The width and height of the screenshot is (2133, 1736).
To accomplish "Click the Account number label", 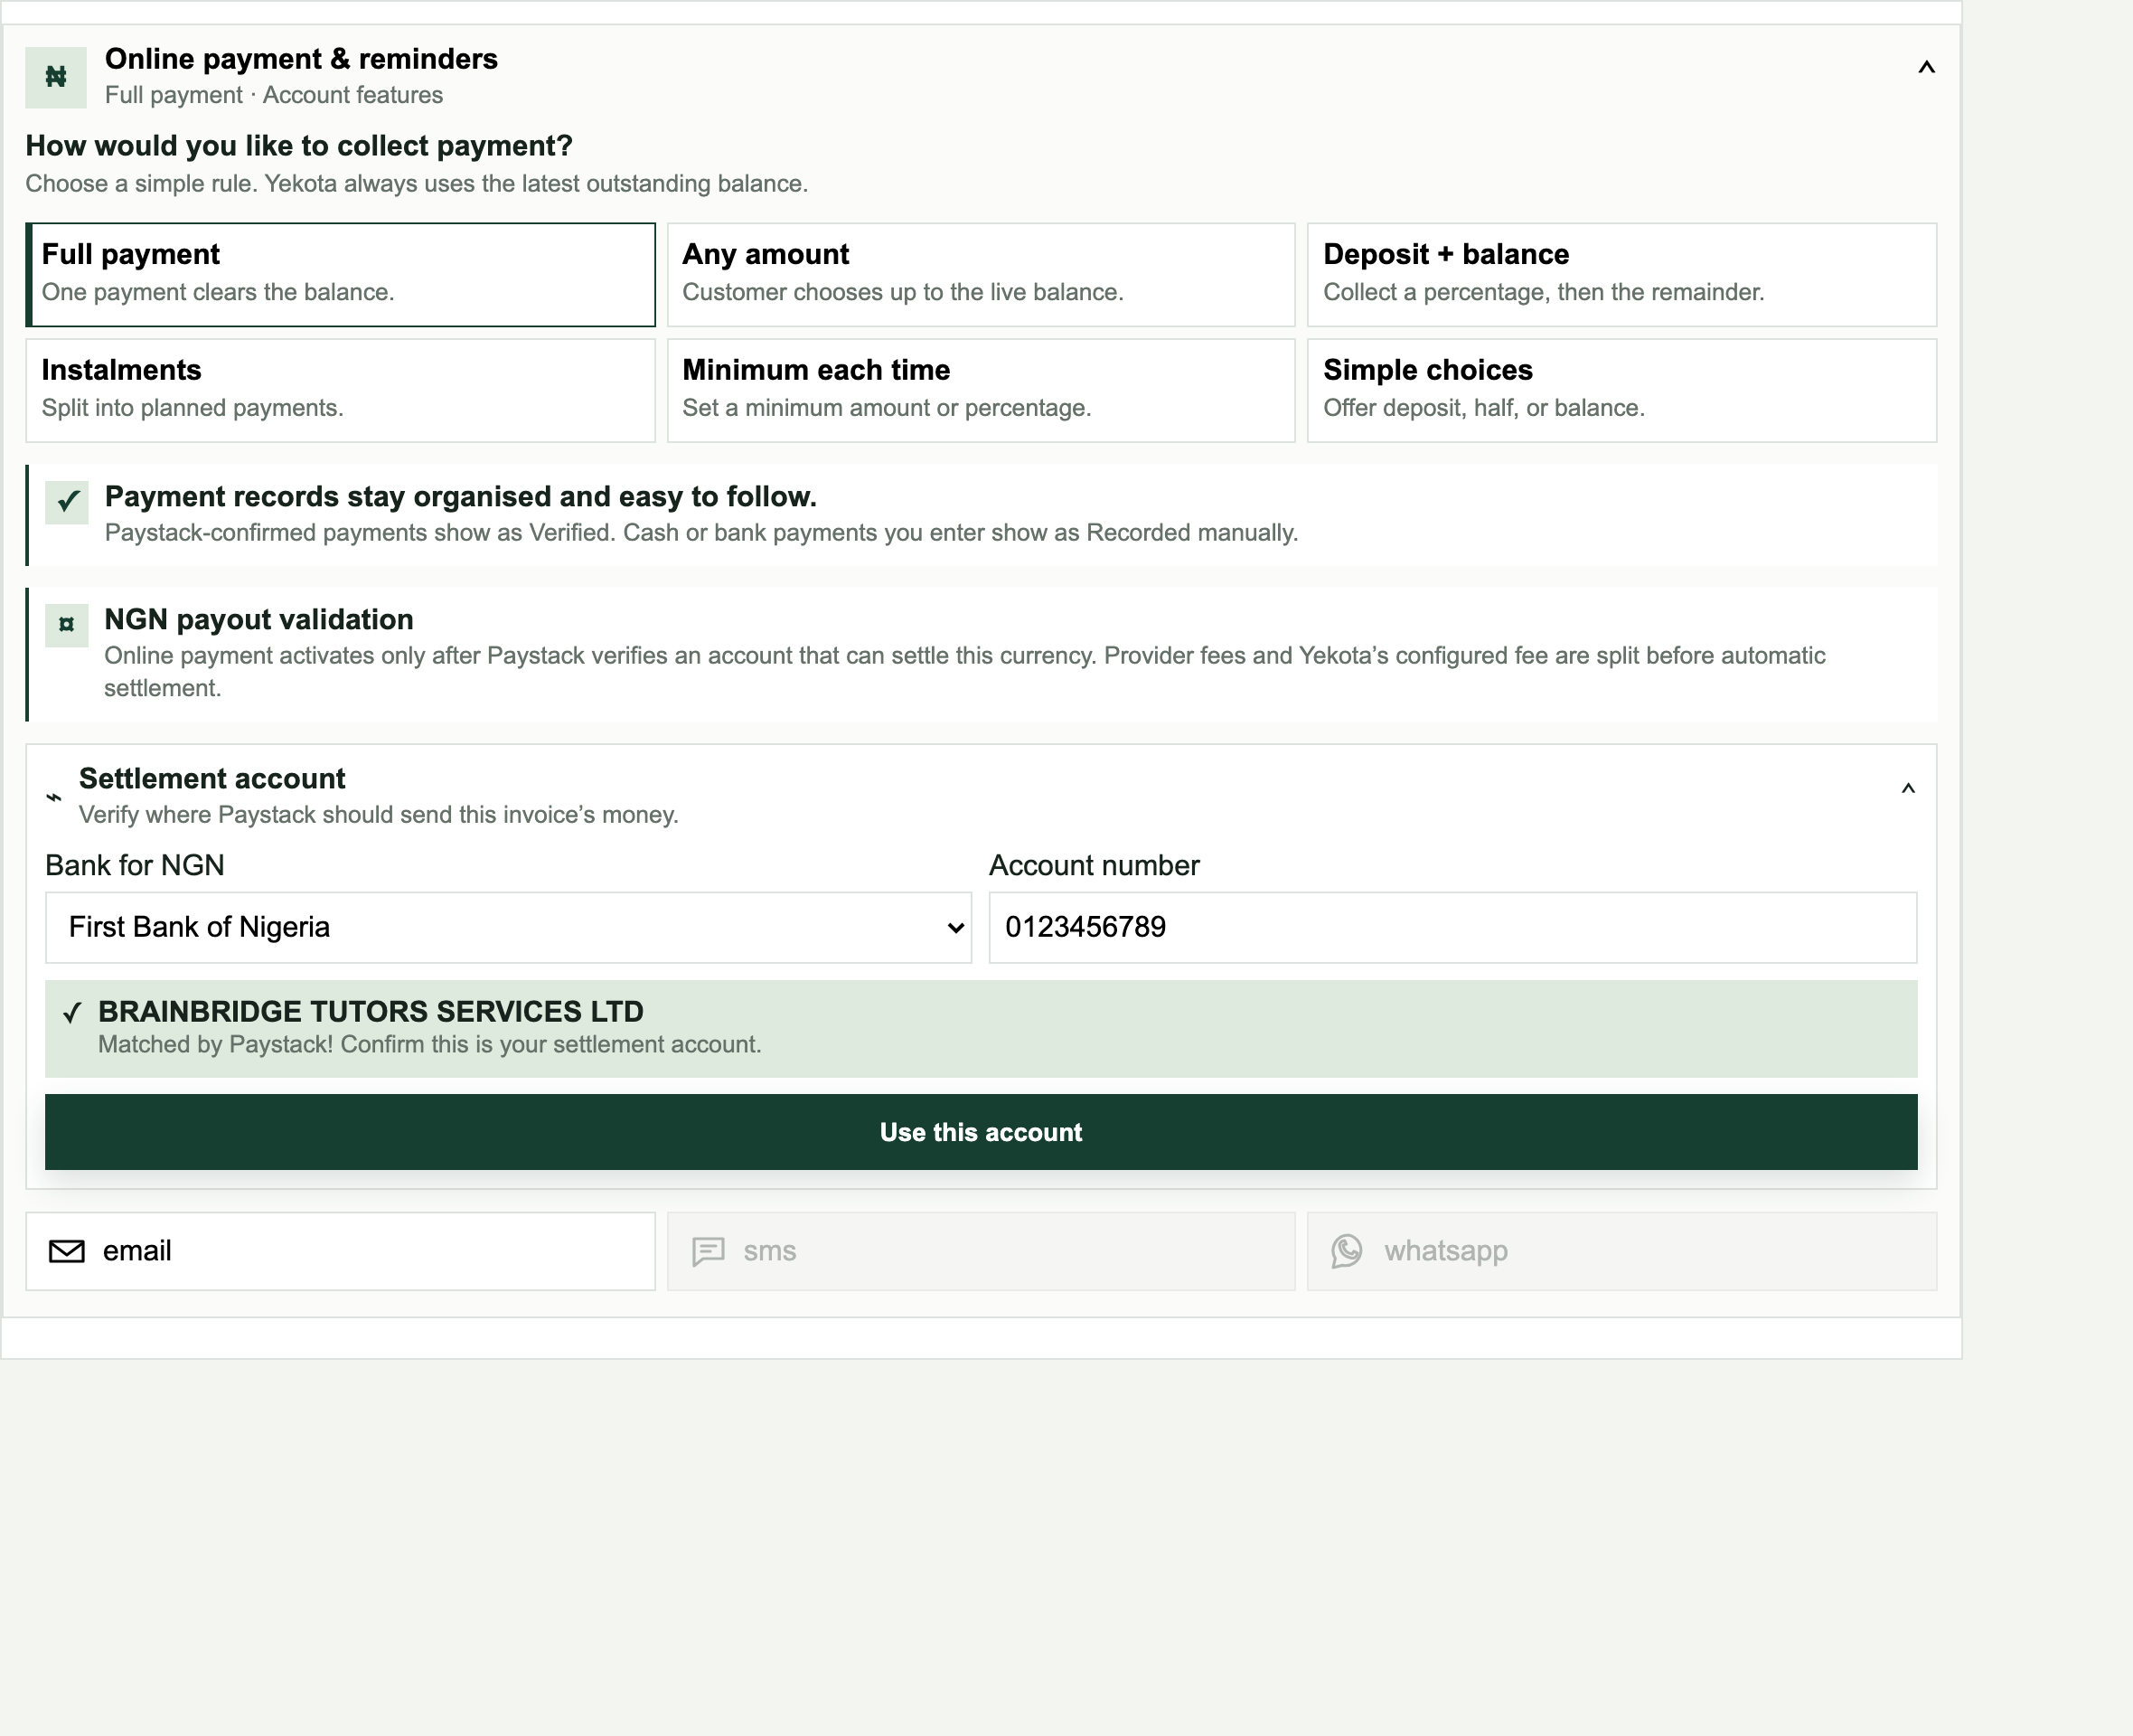I will click(1095, 865).
